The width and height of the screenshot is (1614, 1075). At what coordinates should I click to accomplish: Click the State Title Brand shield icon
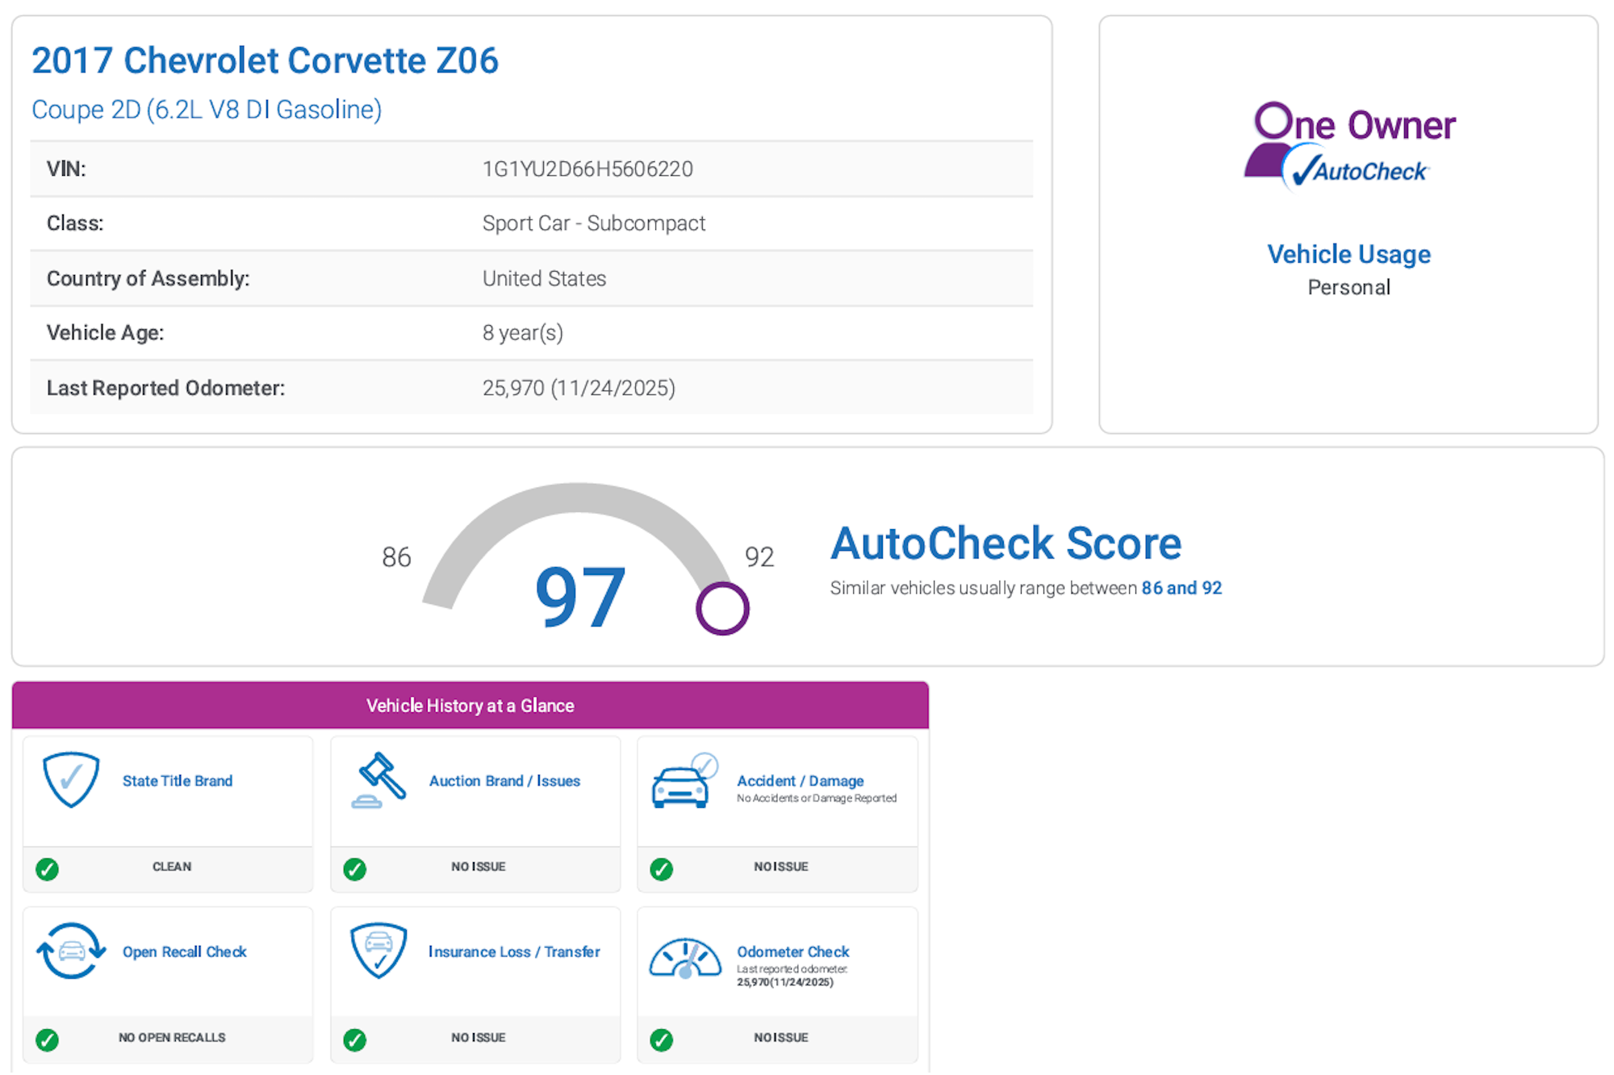coord(71,780)
